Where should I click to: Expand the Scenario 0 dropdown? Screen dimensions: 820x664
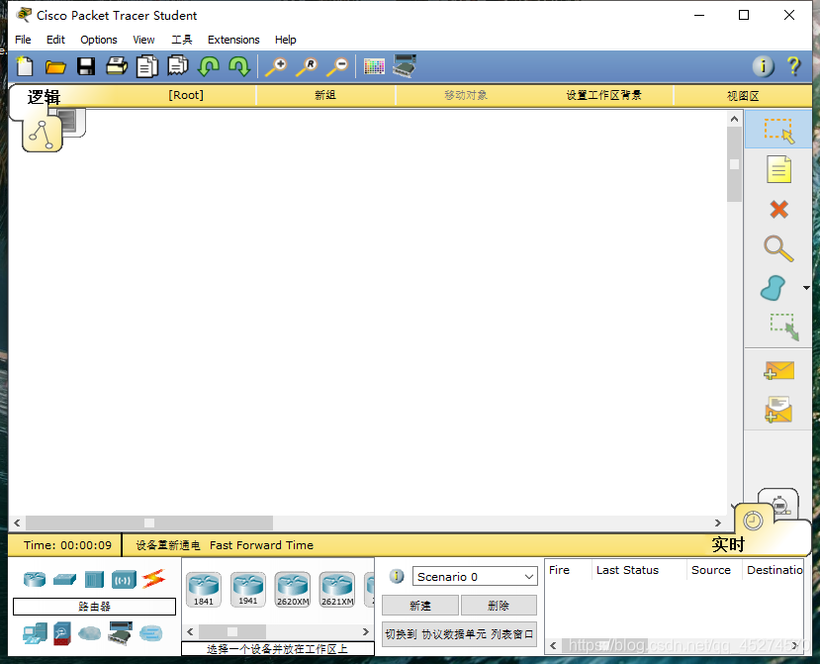click(x=475, y=577)
